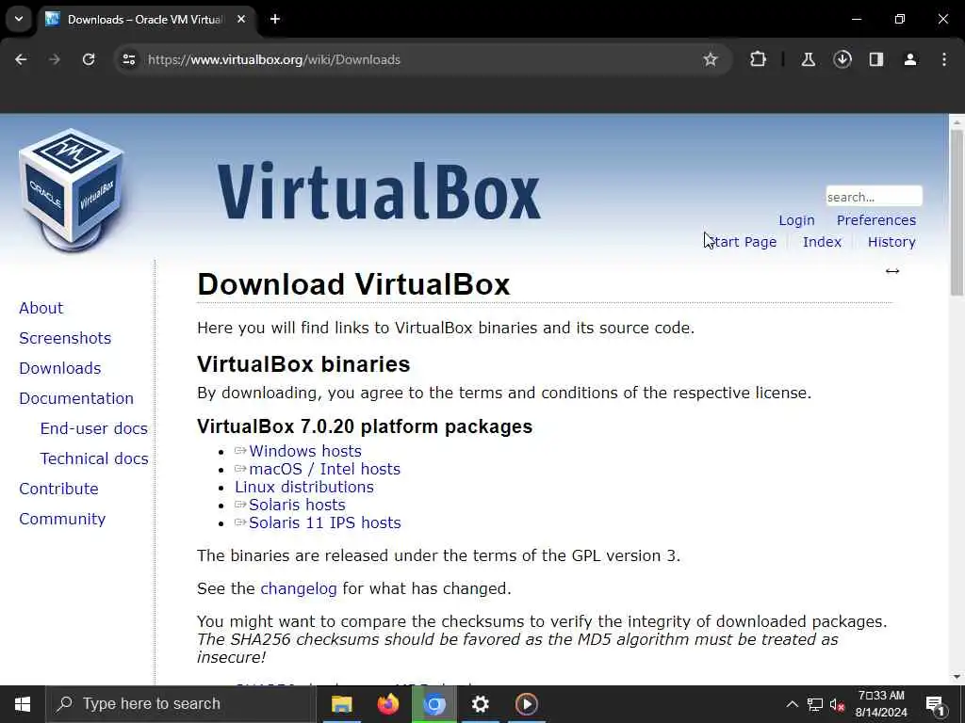The image size is (965, 723).
Task: Reload the page with the refresh icon
Action: pos(89,59)
